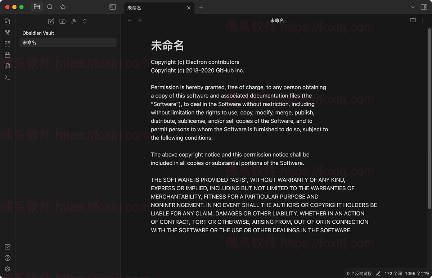Open the quick switcher
Screen dimensions: 432x278
click(50, 7)
